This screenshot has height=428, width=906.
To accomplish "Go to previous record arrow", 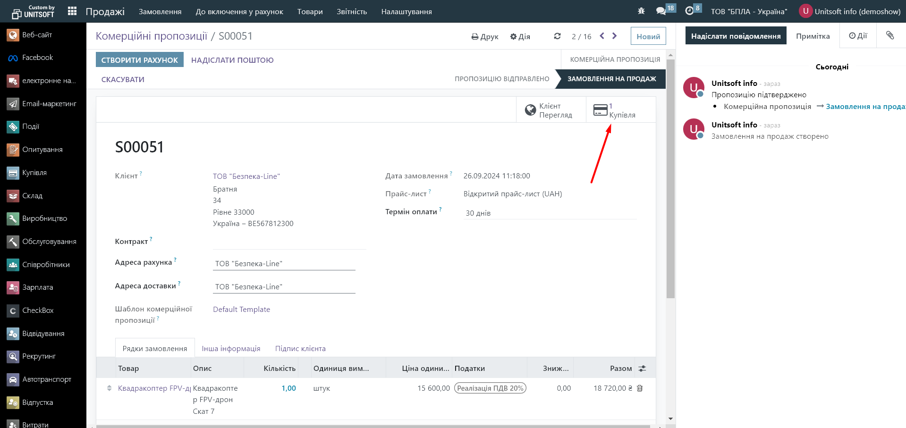I will 602,36.
